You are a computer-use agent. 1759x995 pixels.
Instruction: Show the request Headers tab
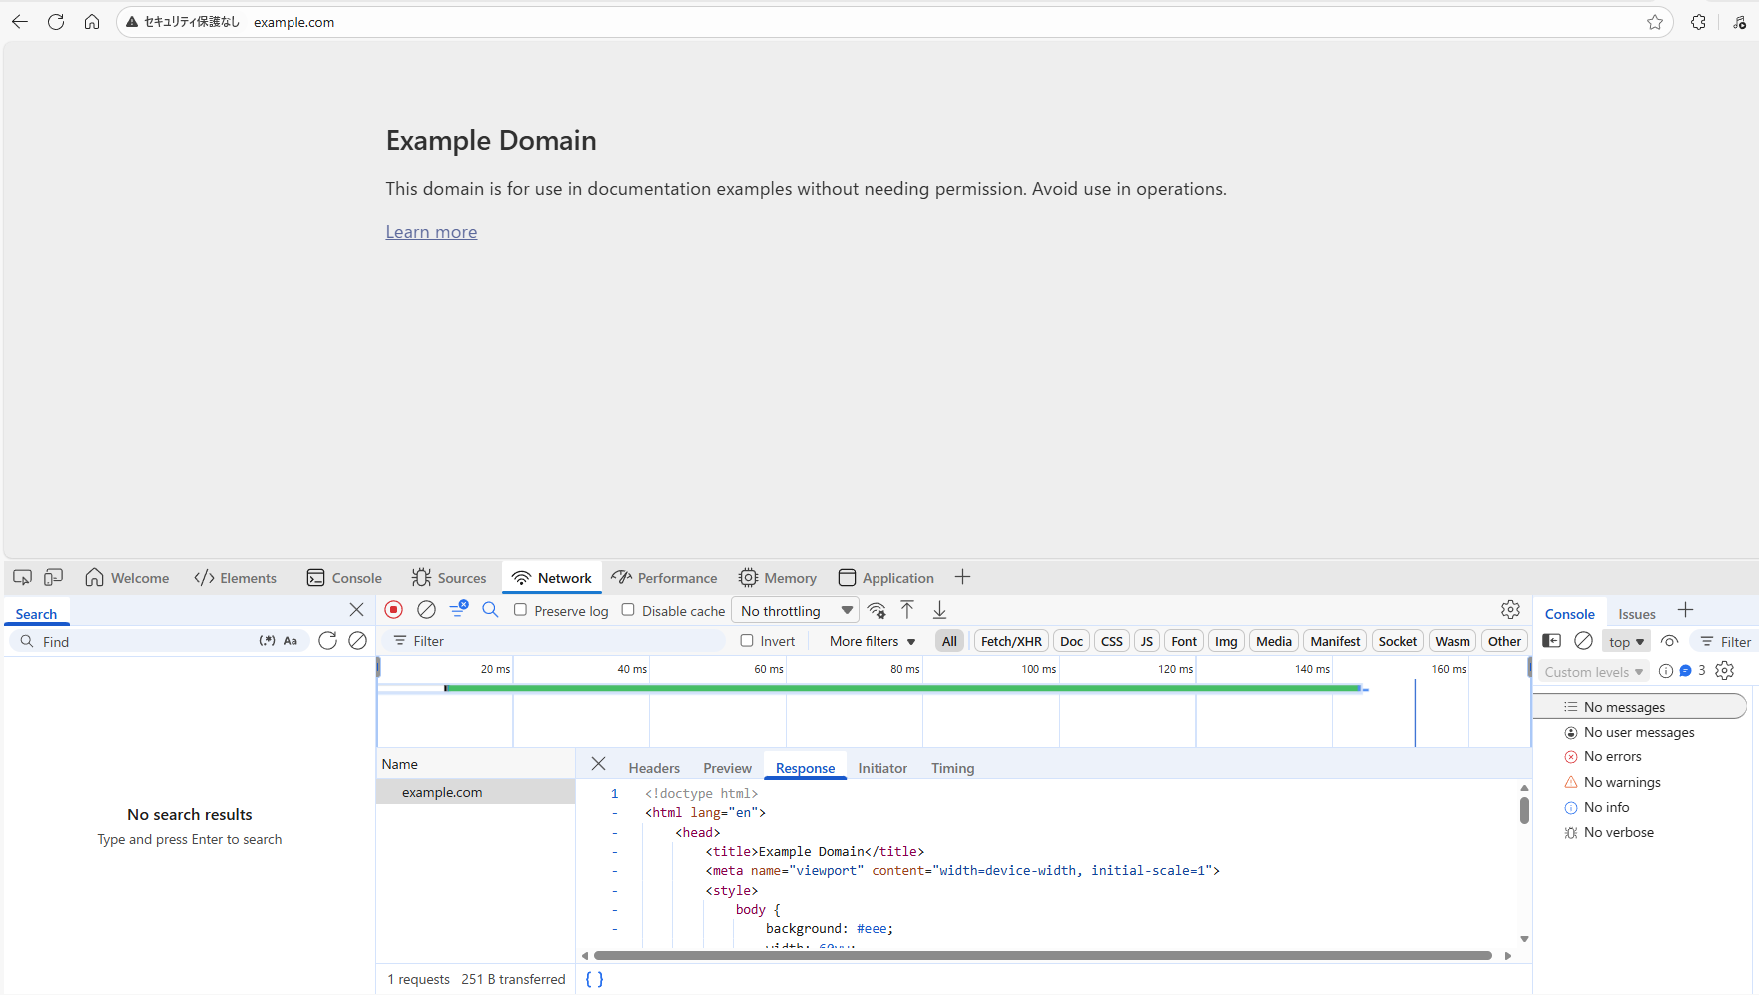coord(654,768)
